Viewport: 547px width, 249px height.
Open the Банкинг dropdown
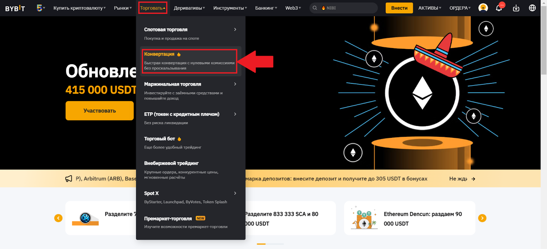click(266, 8)
